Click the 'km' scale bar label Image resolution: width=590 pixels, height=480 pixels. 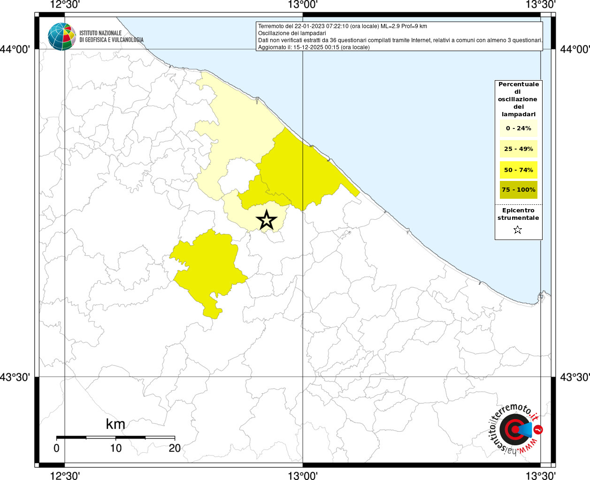point(115,424)
